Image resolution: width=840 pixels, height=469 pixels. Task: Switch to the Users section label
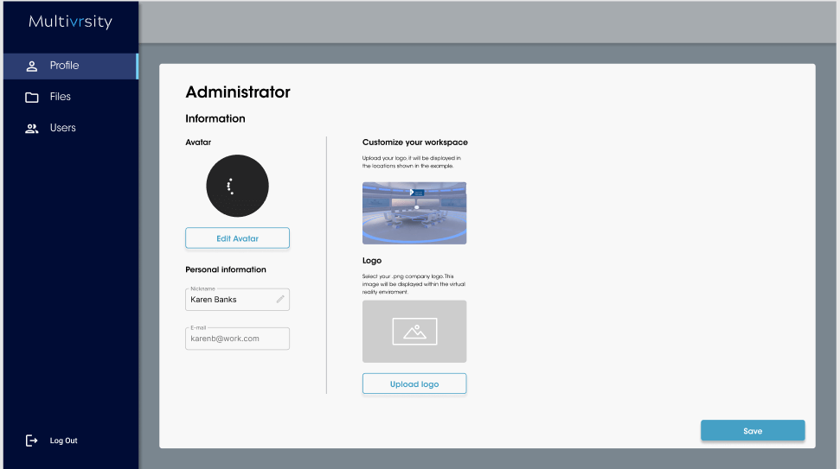(63, 128)
